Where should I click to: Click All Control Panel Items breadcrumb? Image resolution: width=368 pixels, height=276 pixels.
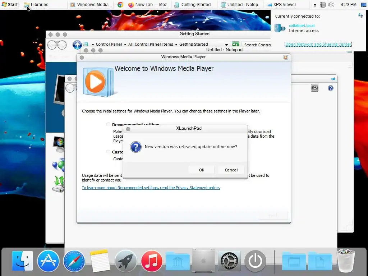pyautogui.click(x=151, y=44)
